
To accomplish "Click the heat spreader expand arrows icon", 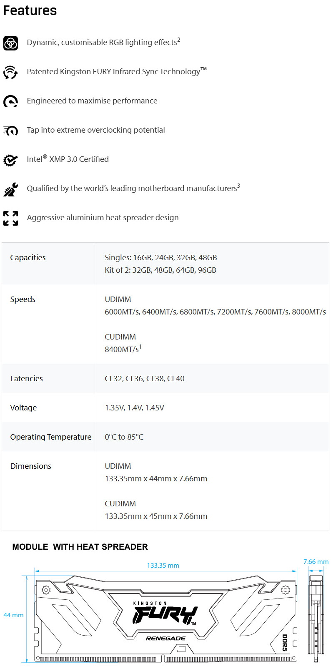I will click(x=10, y=218).
